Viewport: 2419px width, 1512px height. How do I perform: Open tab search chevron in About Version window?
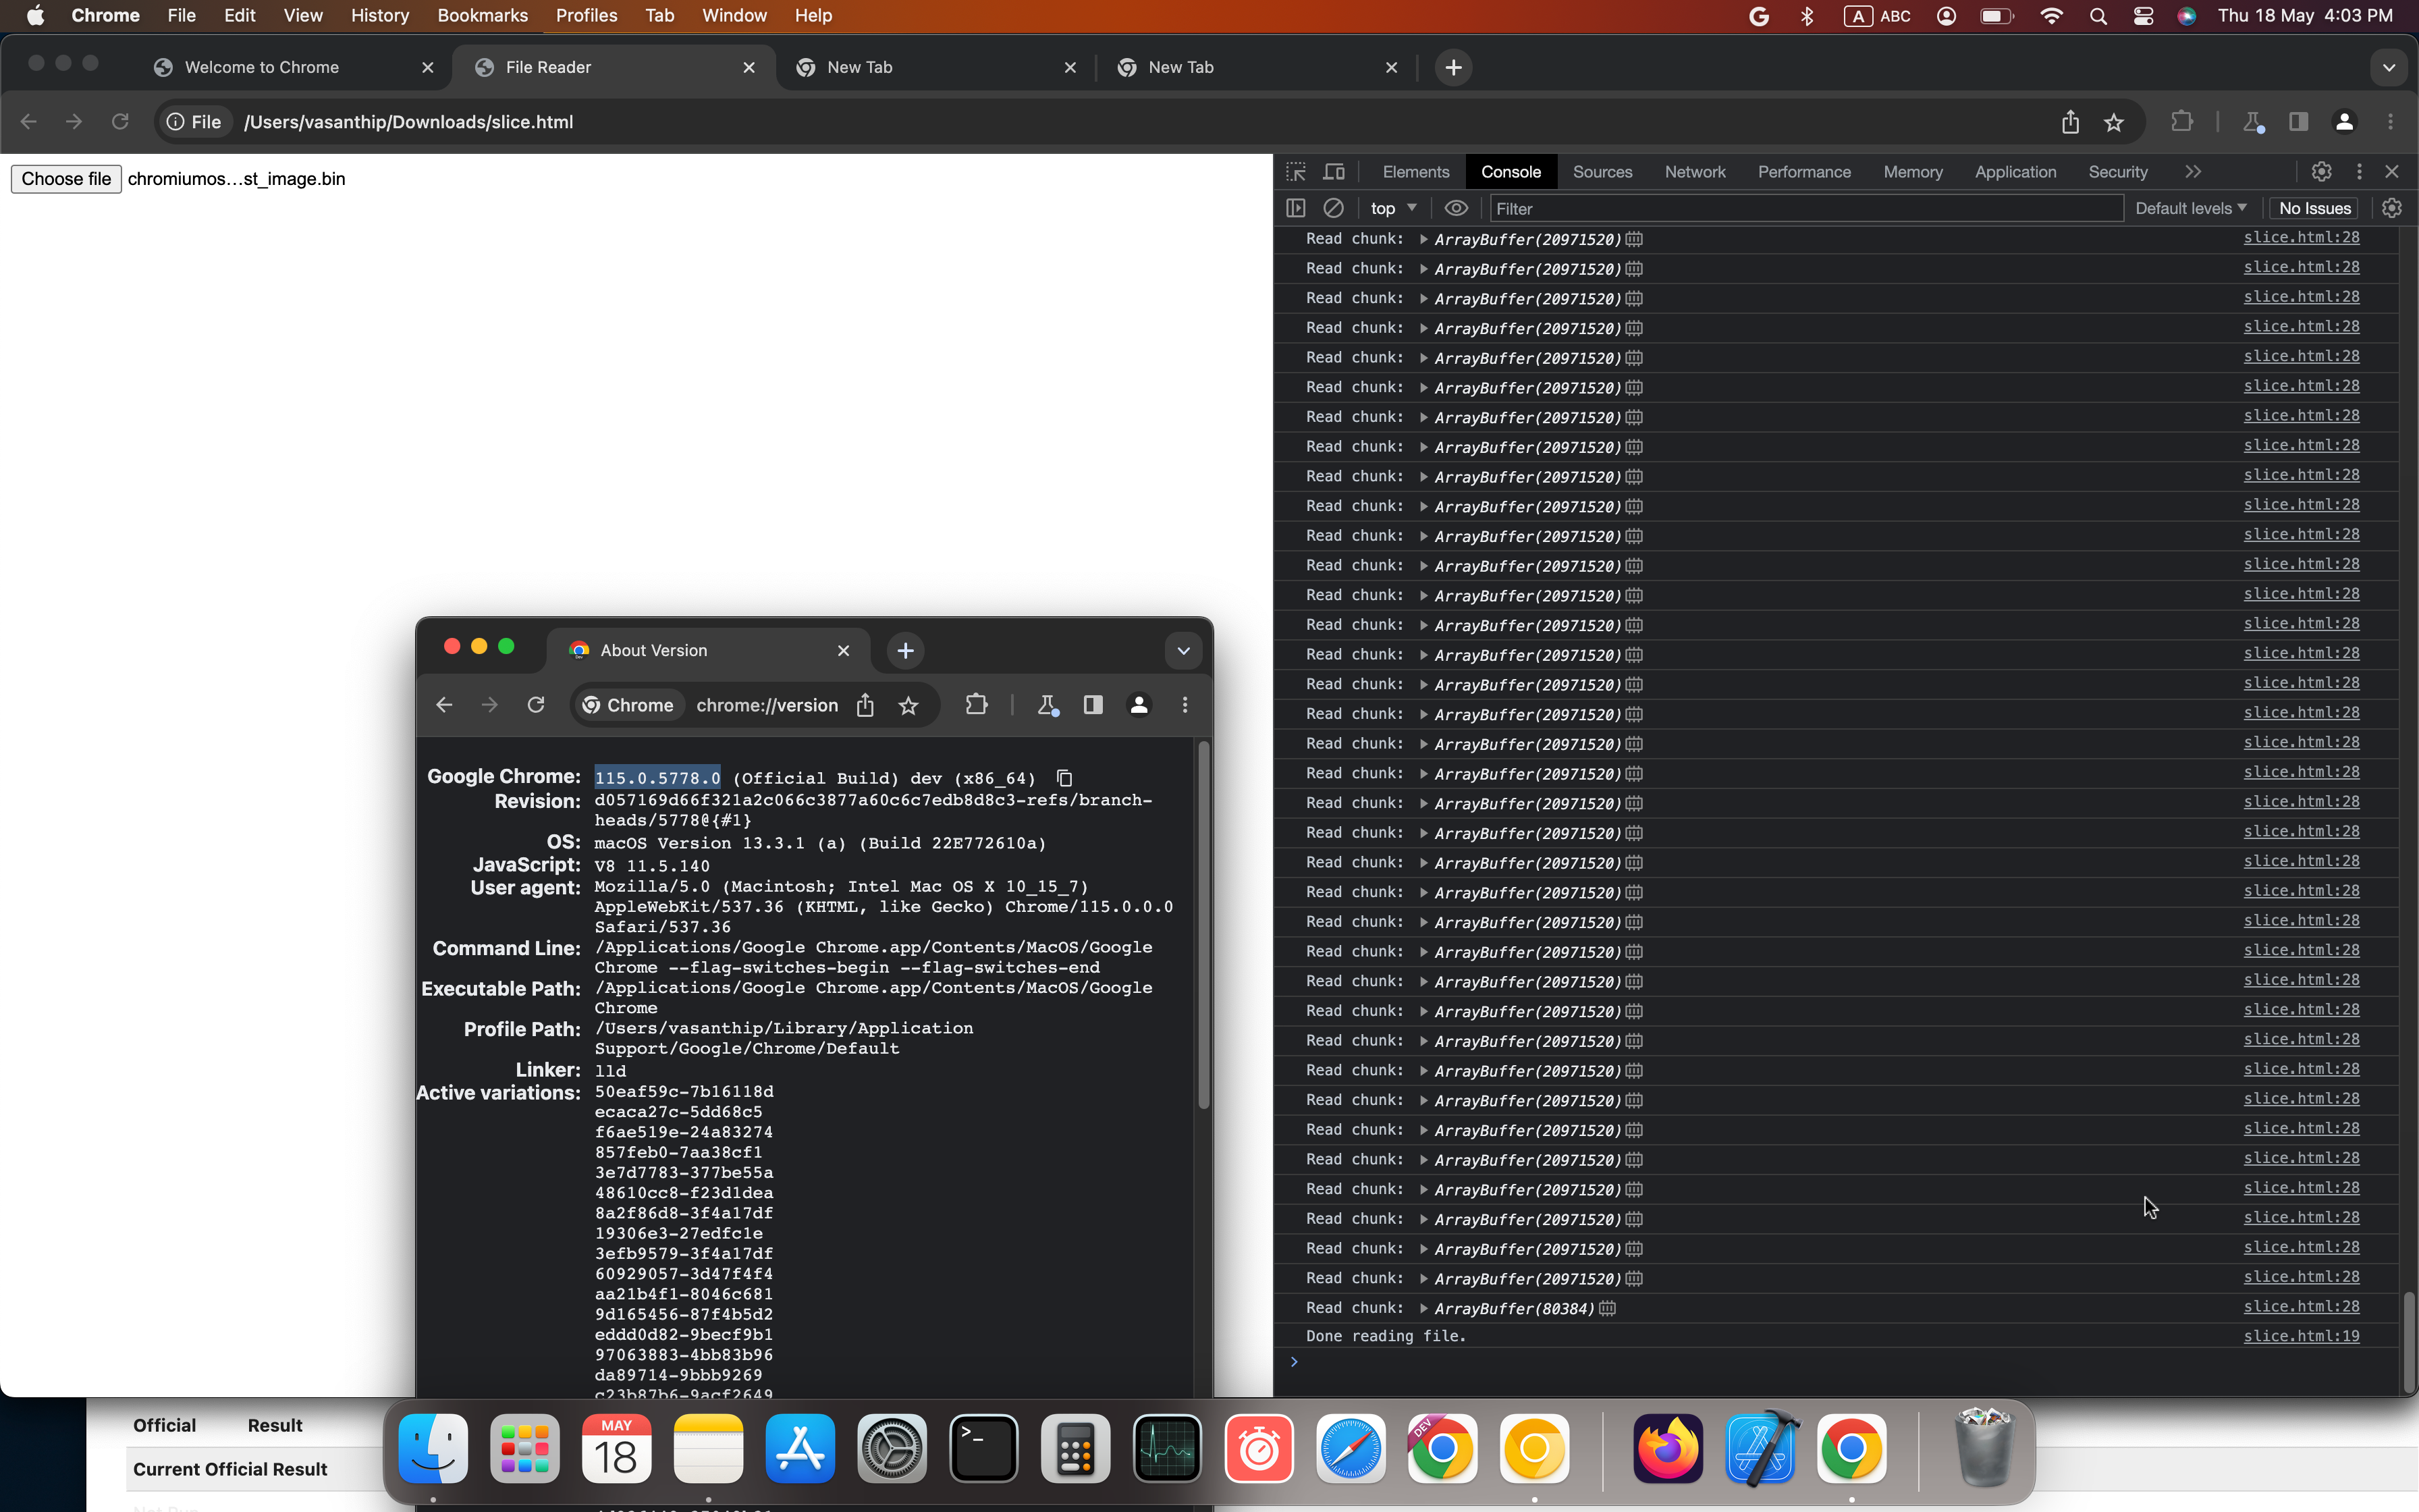click(1183, 651)
